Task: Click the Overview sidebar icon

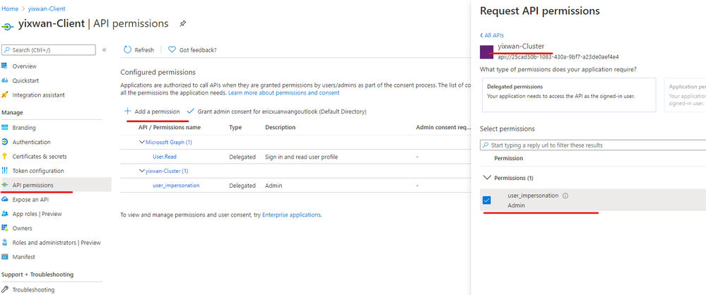Action: (x=5, y=66)
